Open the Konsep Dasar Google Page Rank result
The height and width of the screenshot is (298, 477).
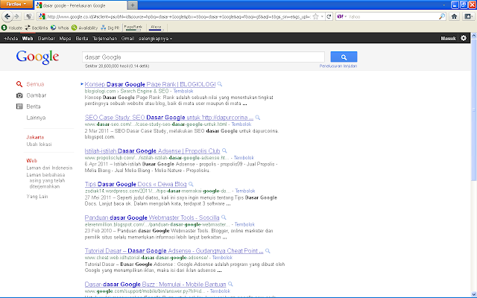coord(150,84)
